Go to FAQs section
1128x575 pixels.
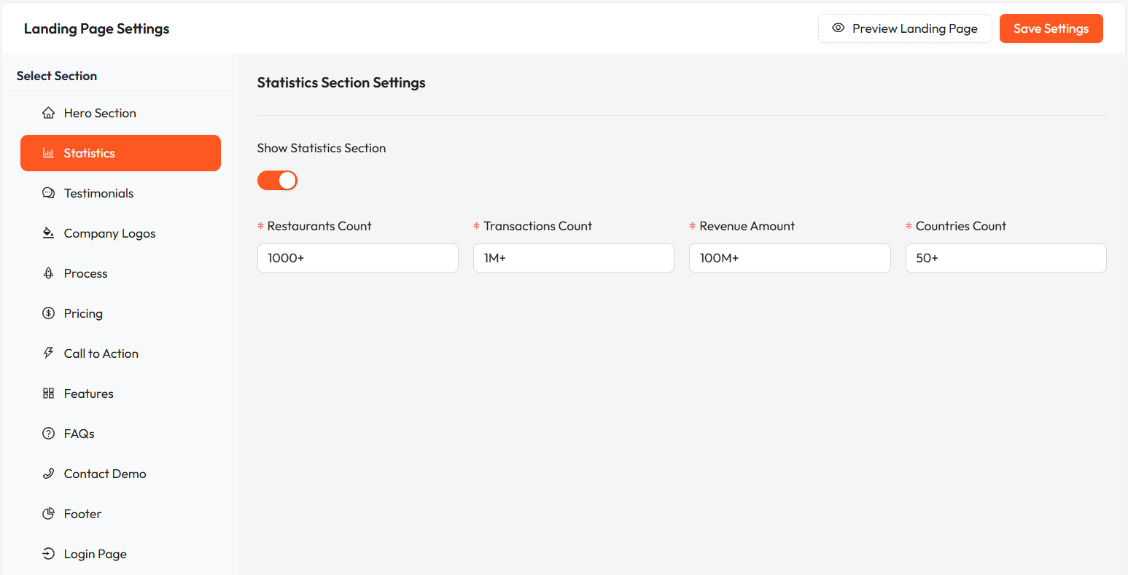point(120,434)
